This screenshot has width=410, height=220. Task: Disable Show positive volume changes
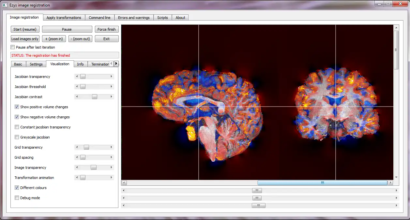(17, 107)
